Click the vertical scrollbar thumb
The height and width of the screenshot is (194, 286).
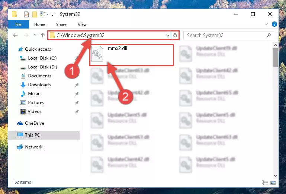pos(276,57)
